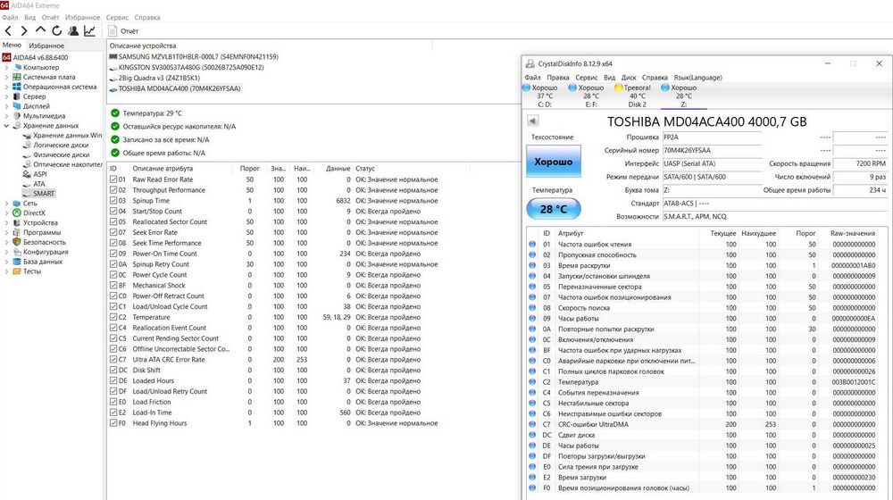Click the Отчёт report toolbar button
This screenshot has height=500, width=893.
123,30
